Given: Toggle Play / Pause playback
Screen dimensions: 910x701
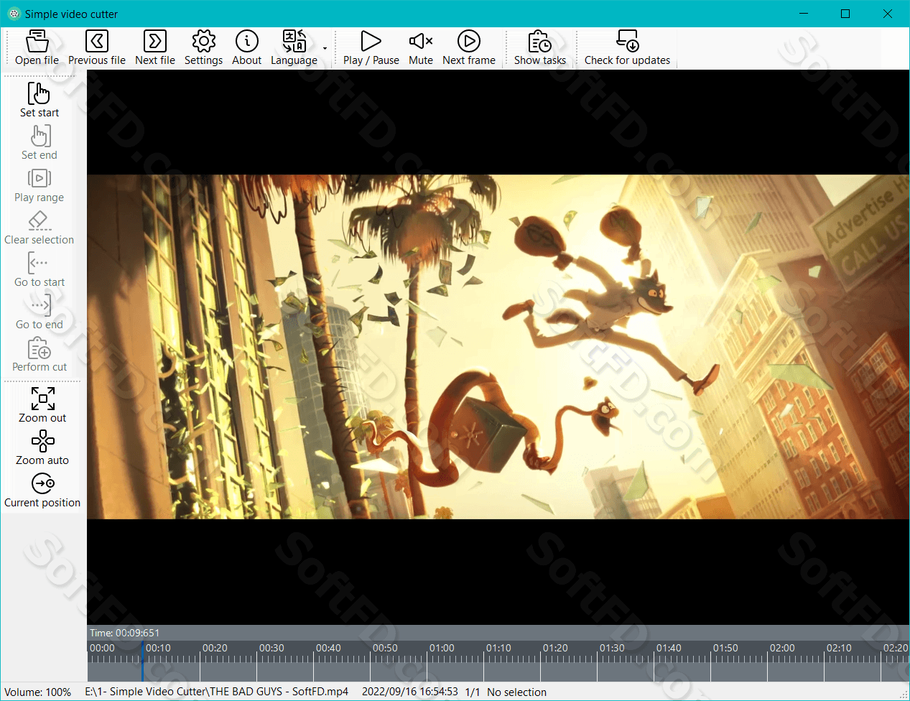Looking at the screenshot, I should tap(371, 48).
